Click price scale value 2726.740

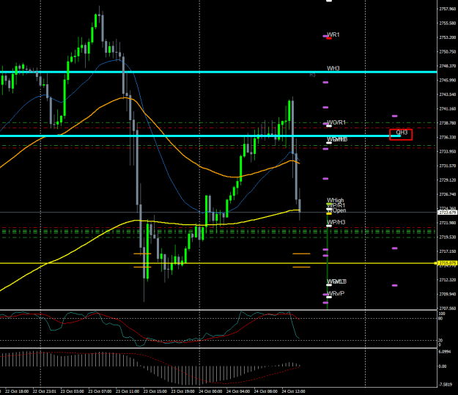coord(448,194)
